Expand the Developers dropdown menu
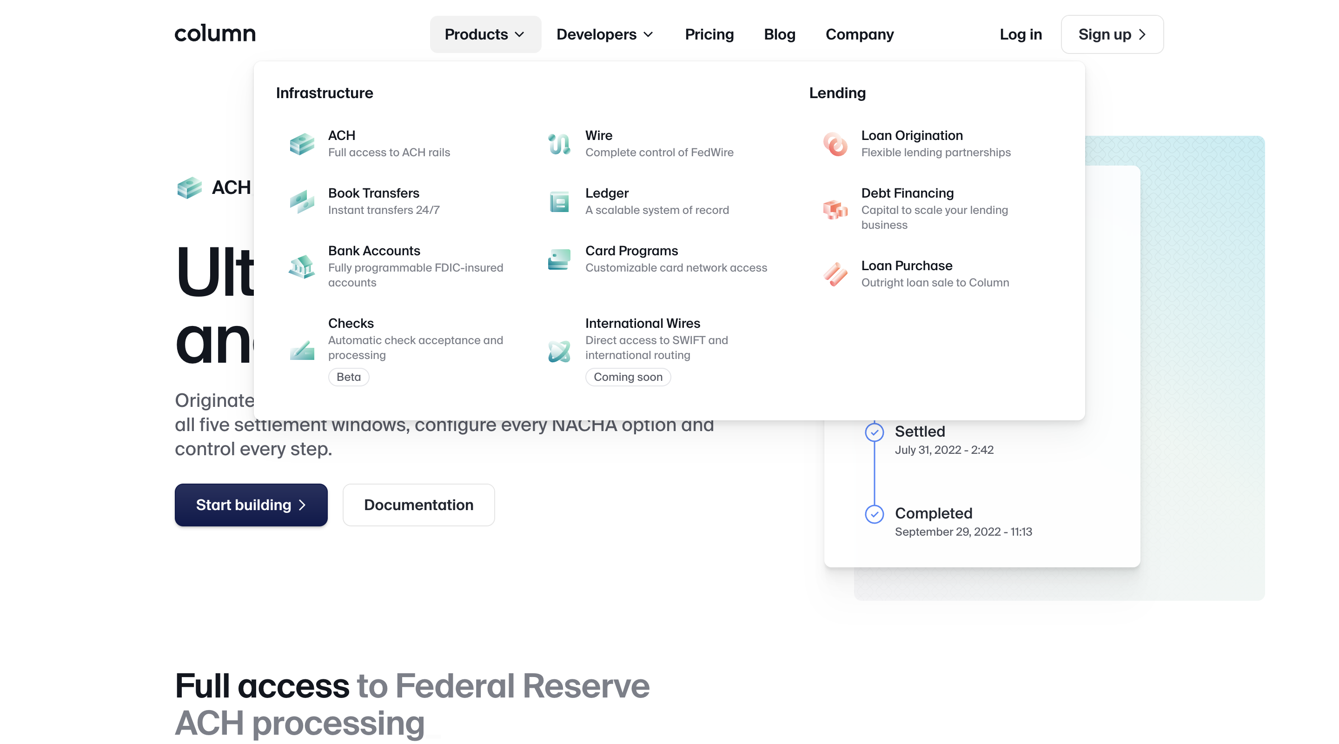1339x744 pixels. pos(605,34)
